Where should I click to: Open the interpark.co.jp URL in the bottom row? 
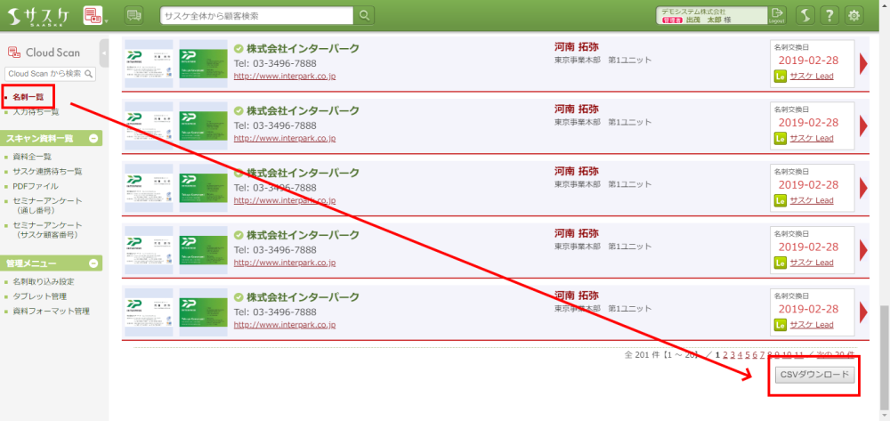point(285,325)
